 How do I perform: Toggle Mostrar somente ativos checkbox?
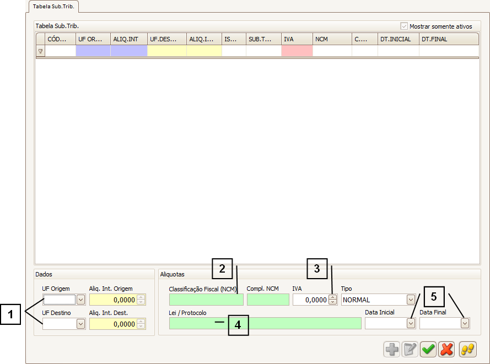(405, 26)
